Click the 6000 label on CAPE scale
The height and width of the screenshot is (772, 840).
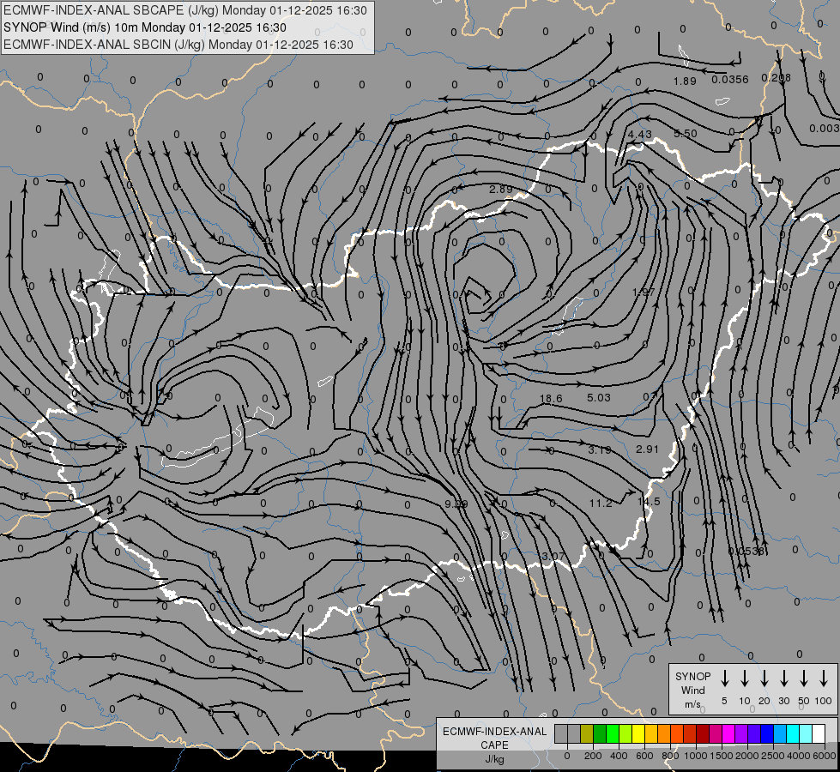(x=825, y=756)
